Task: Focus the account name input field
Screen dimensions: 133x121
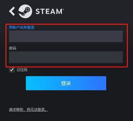Action: click(66, 36)
